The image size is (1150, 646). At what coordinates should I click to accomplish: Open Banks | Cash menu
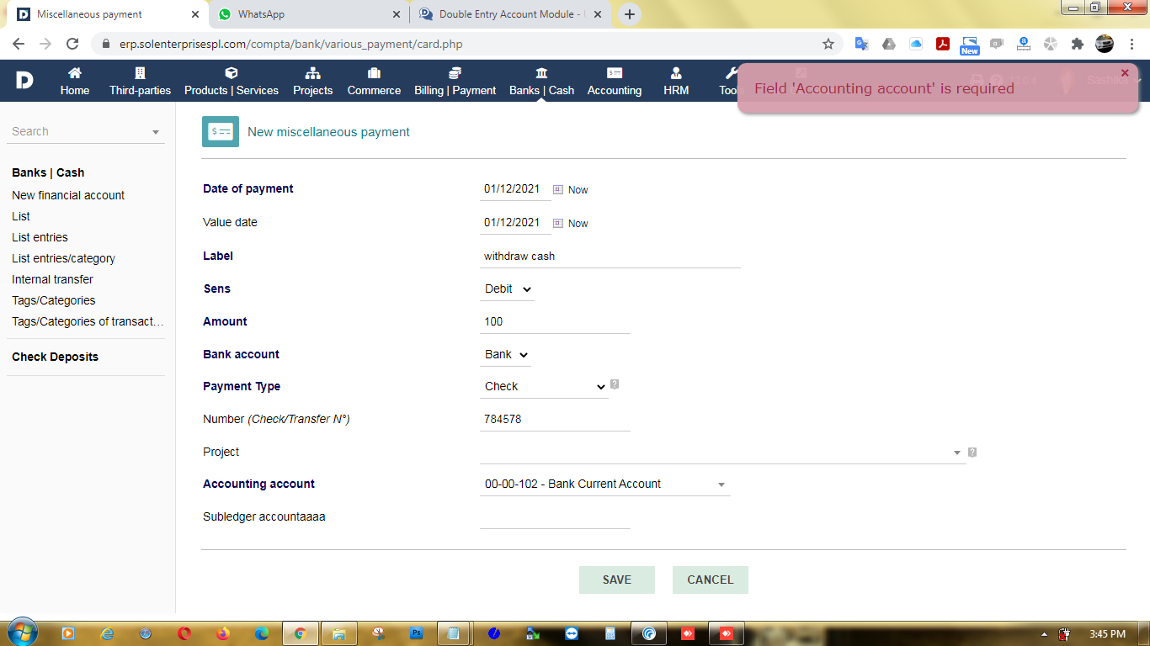[x=541, y=82]
